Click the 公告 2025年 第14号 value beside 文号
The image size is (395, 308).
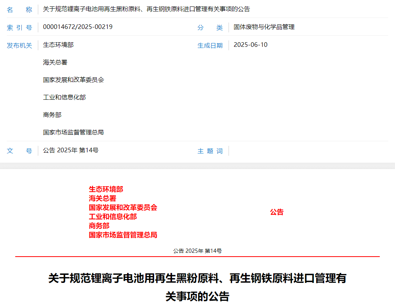coord(71,150)
